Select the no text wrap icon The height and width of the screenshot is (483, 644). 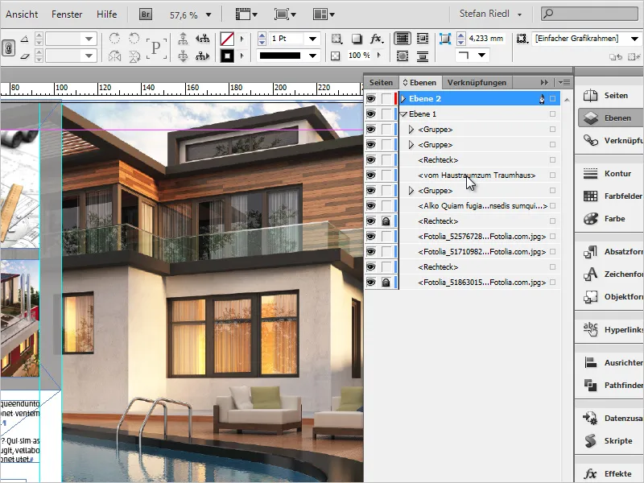point(402,39)
